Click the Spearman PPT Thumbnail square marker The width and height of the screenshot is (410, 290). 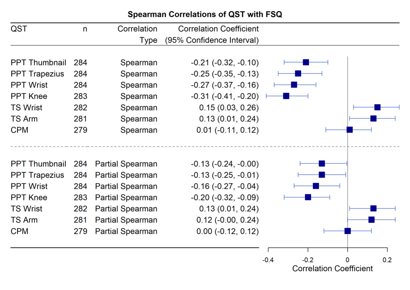tap(306, 62)
